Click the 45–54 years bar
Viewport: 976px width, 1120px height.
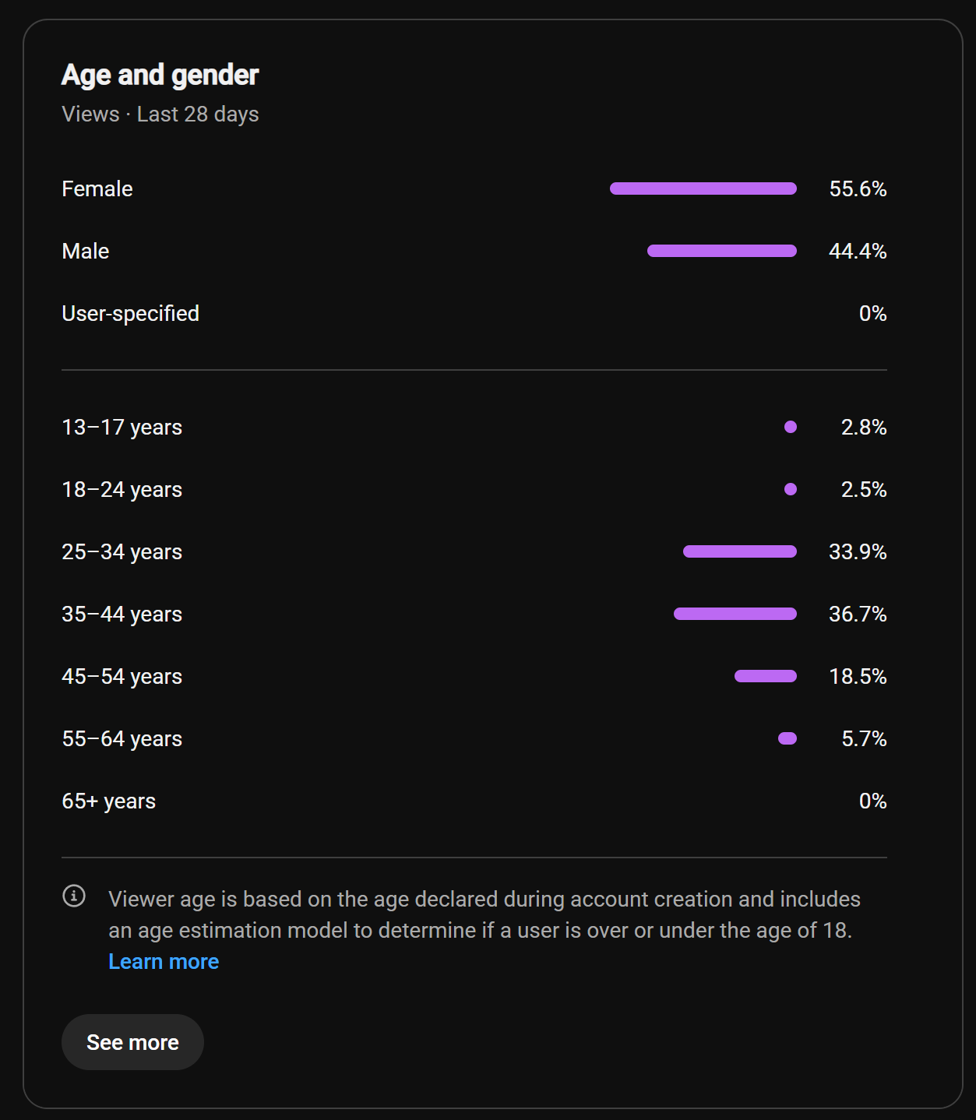[x=766, y=676]
